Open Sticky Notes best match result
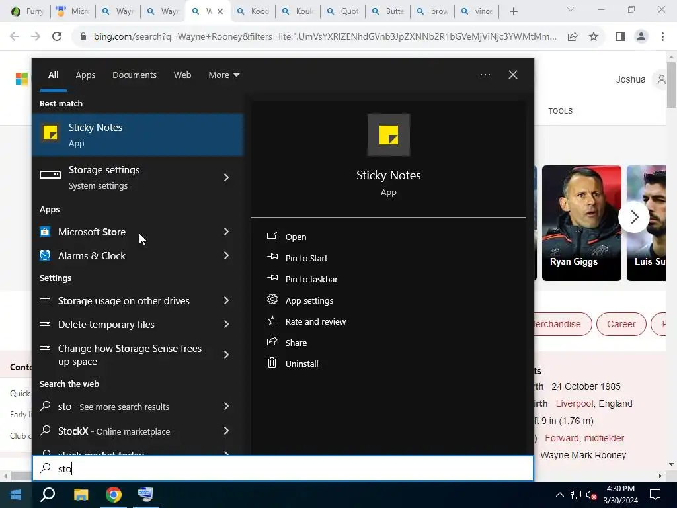The height and width of the screenshot is (508, 677). pyautogui.click(x=138, y=135)
